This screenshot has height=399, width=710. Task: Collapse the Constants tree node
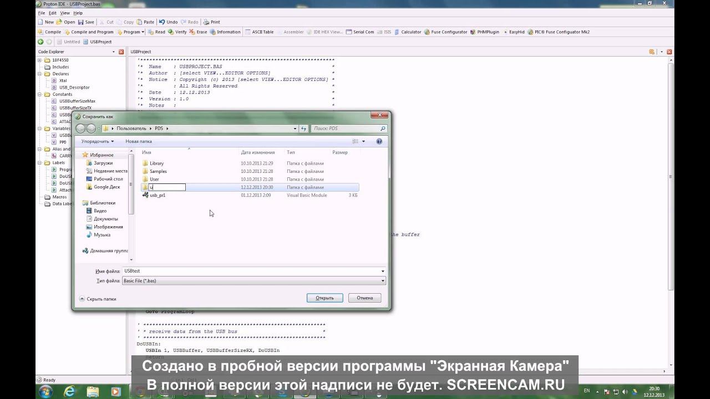(x=40, y=94)
